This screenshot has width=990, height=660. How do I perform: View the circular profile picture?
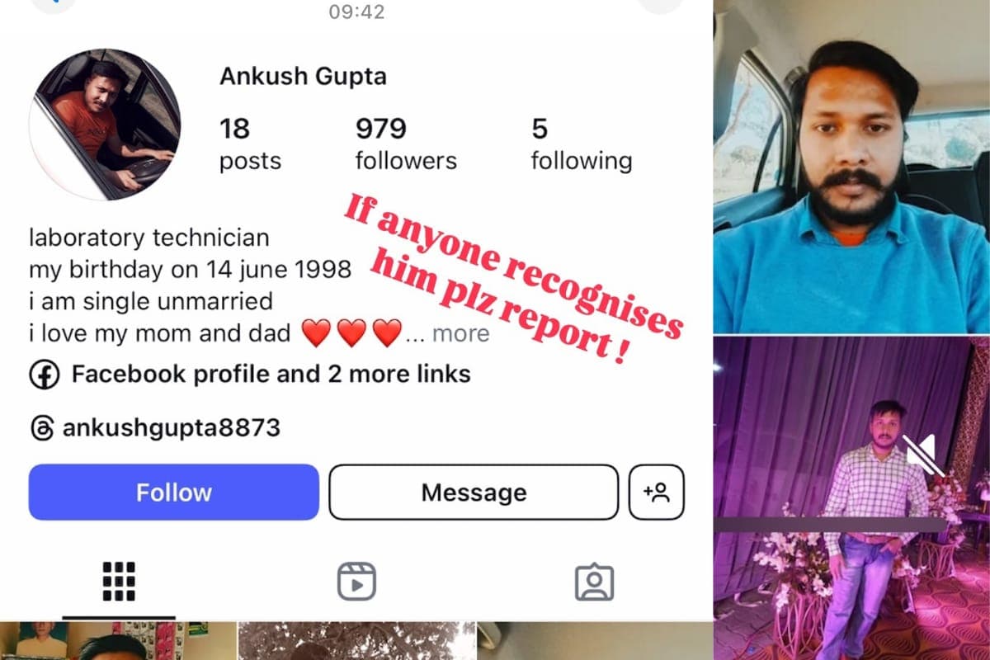[x=105, y=124]
